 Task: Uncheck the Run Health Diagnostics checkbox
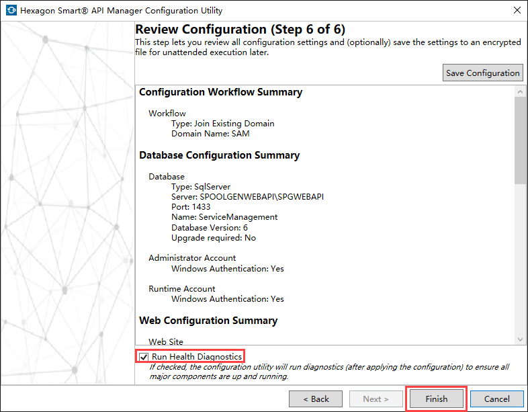point(144,357)
